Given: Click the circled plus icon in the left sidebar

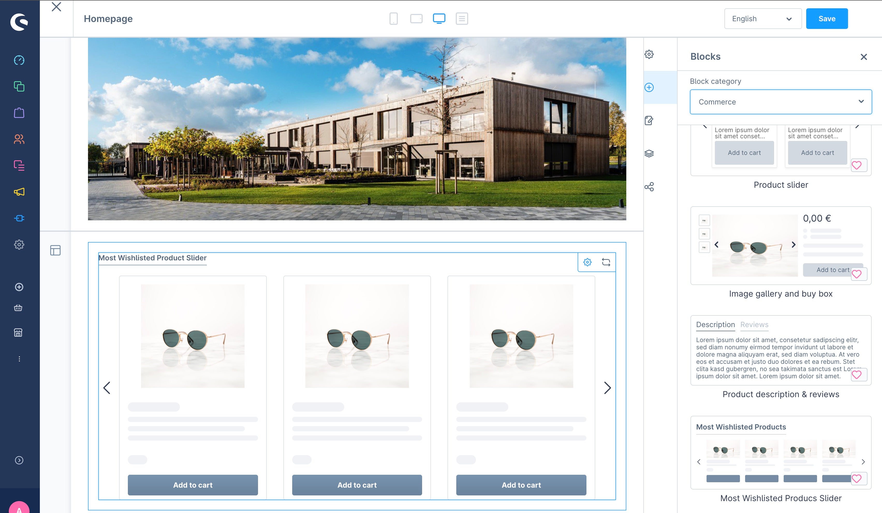Looking at the screenshot, I should point(19,287).
